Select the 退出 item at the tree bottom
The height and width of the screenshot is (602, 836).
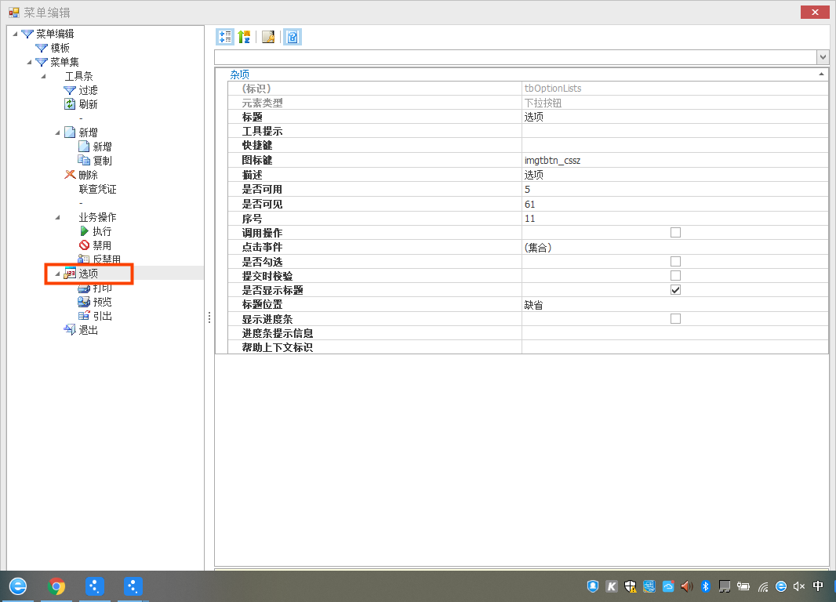(90, 330)
